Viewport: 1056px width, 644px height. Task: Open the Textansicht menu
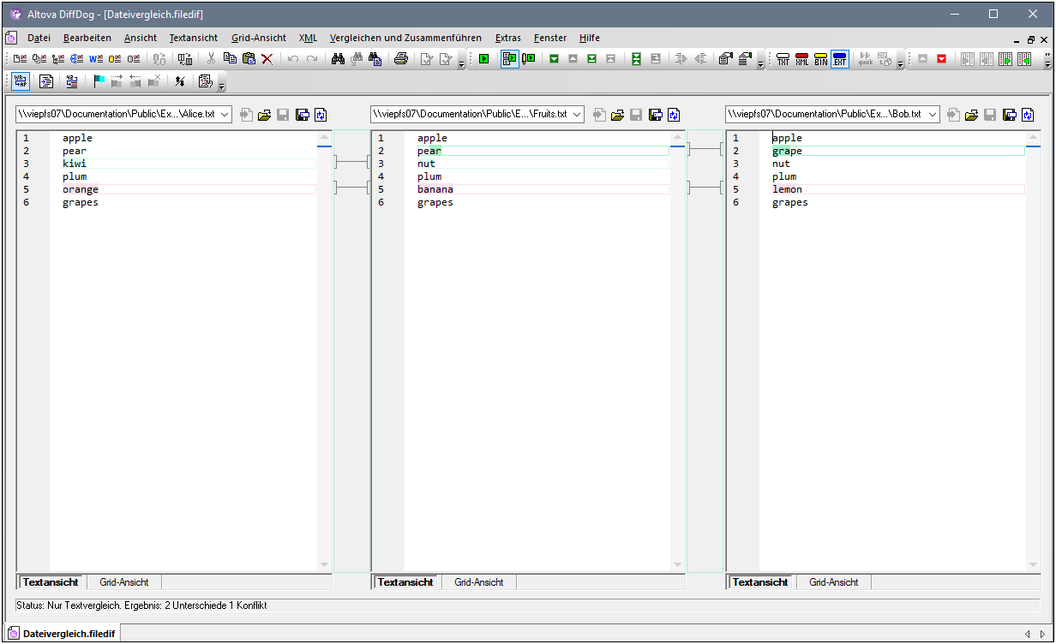pos(193,38)
